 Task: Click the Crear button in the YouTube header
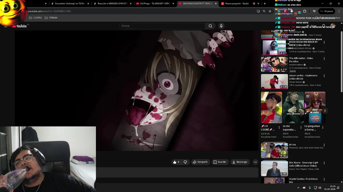(312, 26)
